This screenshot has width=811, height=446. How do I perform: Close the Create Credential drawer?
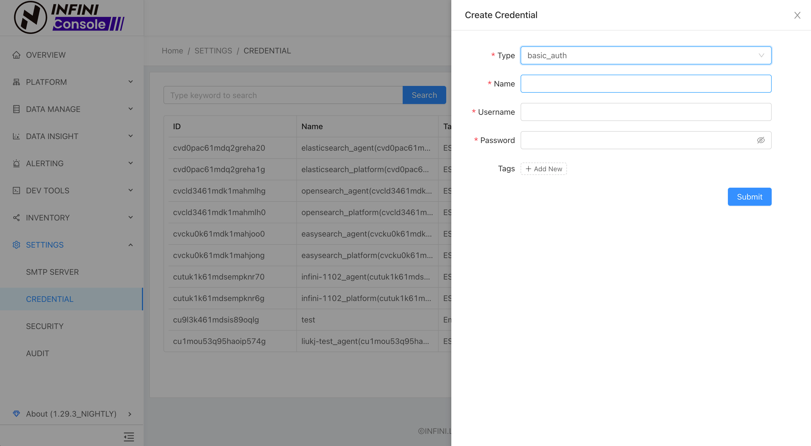[797, 15]
